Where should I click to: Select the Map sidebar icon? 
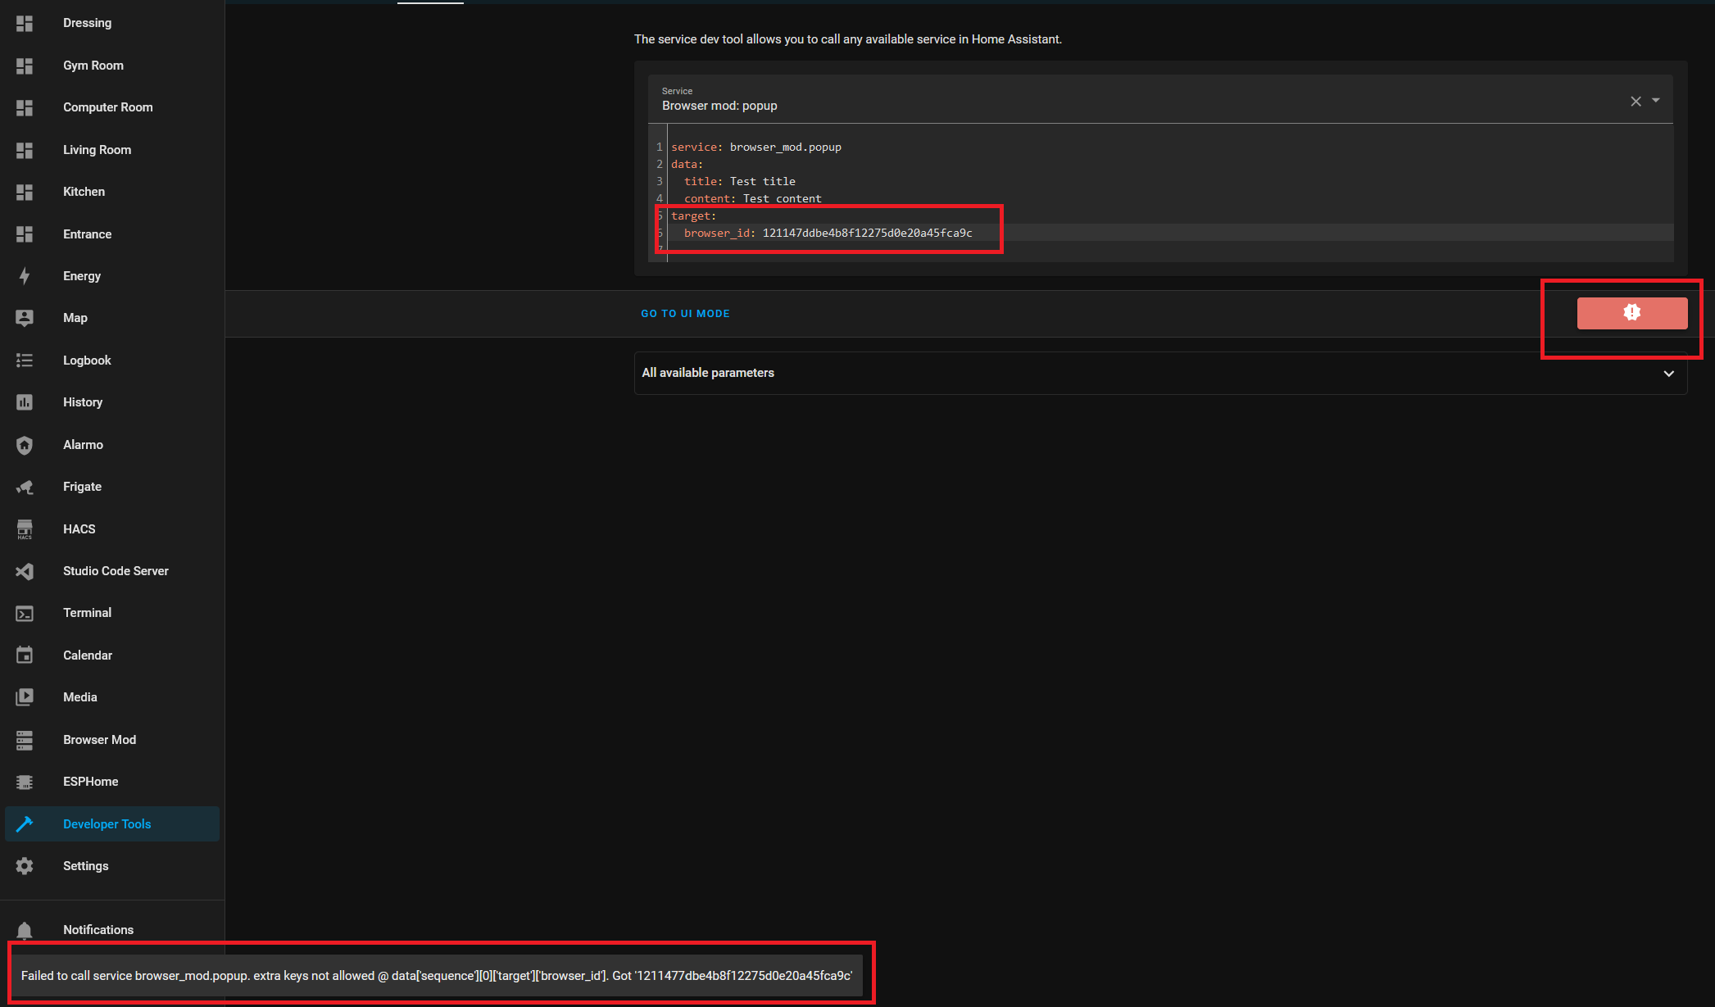(24, 318)
